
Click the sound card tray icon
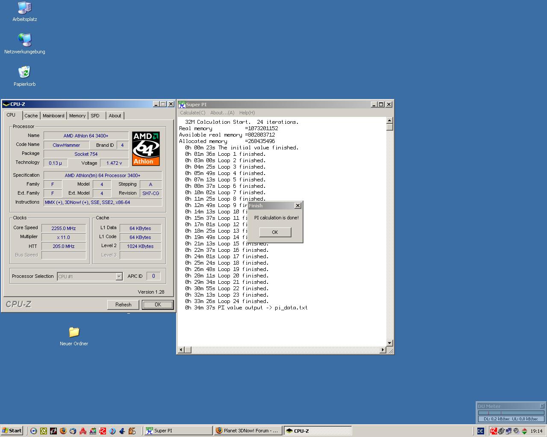501,431
